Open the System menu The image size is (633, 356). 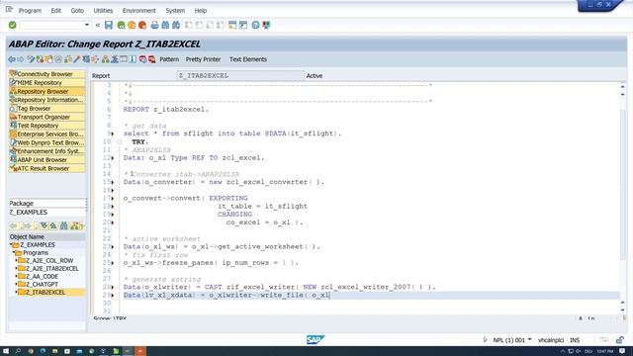tap(175, 11)
